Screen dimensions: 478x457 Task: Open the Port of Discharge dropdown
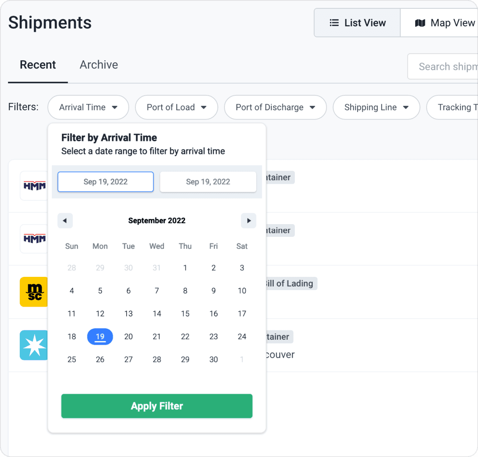tap(275, 107)
